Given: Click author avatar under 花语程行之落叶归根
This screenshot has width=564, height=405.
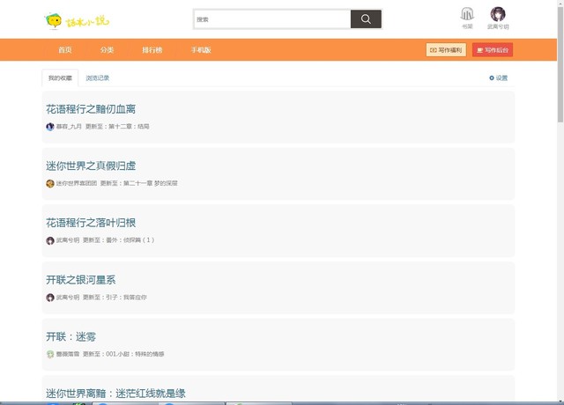Looking at the screenshot, I should click(50, 240).
